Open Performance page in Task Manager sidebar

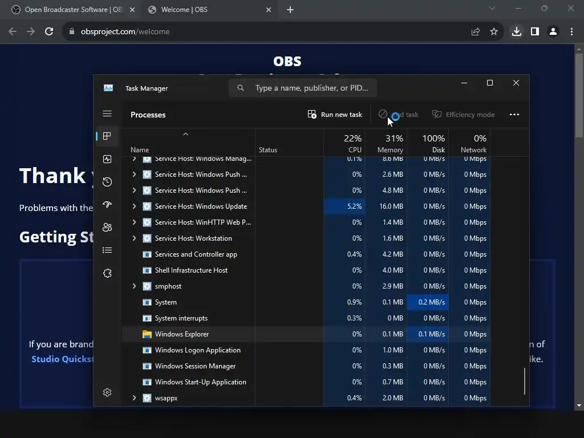click(107, 160)
